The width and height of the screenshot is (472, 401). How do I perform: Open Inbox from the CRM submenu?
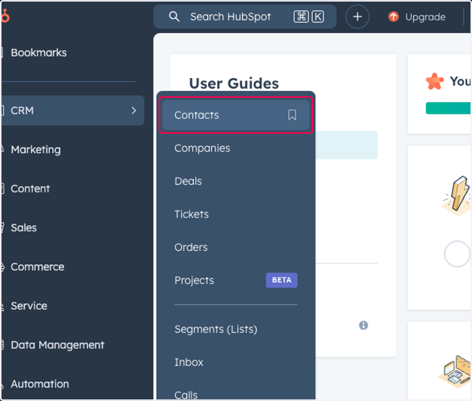pos(189,362)
